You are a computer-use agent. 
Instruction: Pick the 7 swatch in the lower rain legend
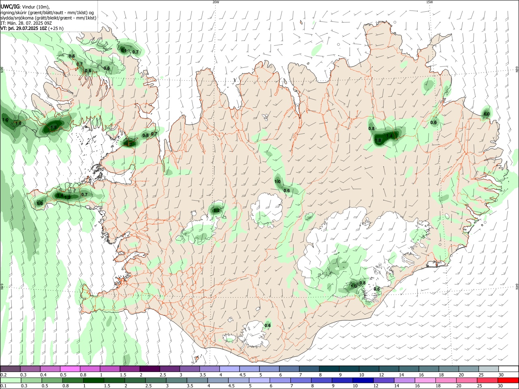pyautogui.click(x=301, y=380)
